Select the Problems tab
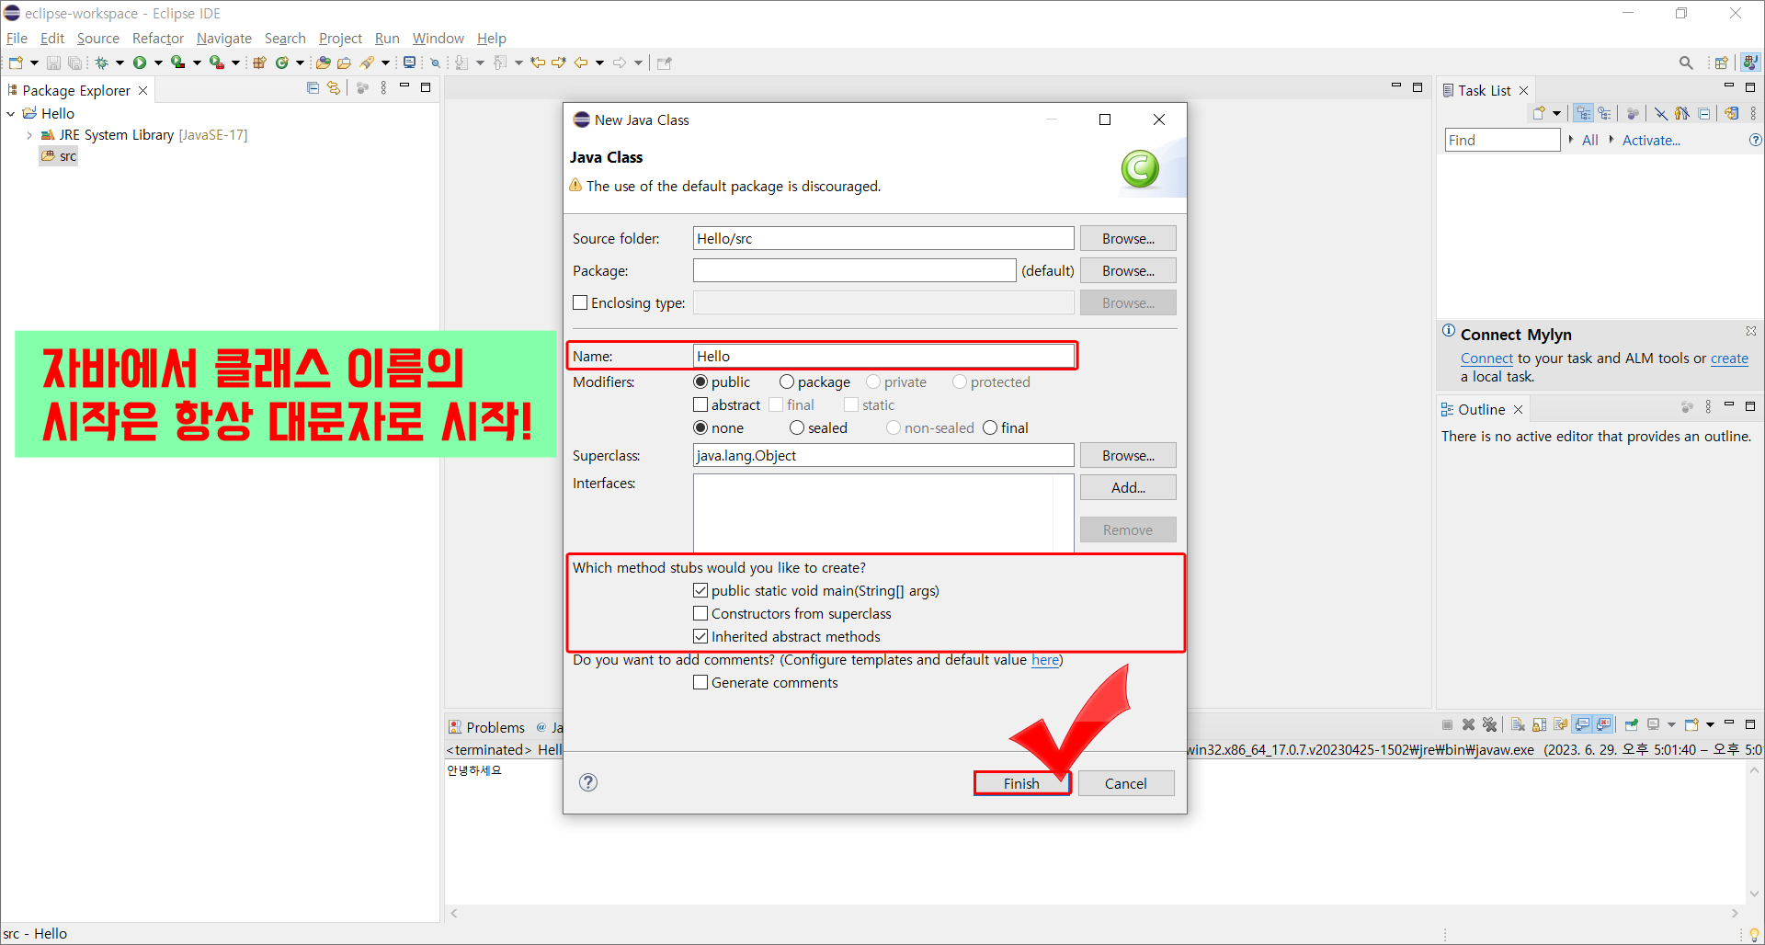Screen dimensions: 1765x945 point(487,727)
